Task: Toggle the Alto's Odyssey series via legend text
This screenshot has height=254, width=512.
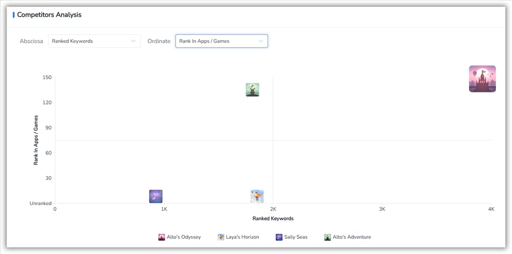Action: coord(184,237)
